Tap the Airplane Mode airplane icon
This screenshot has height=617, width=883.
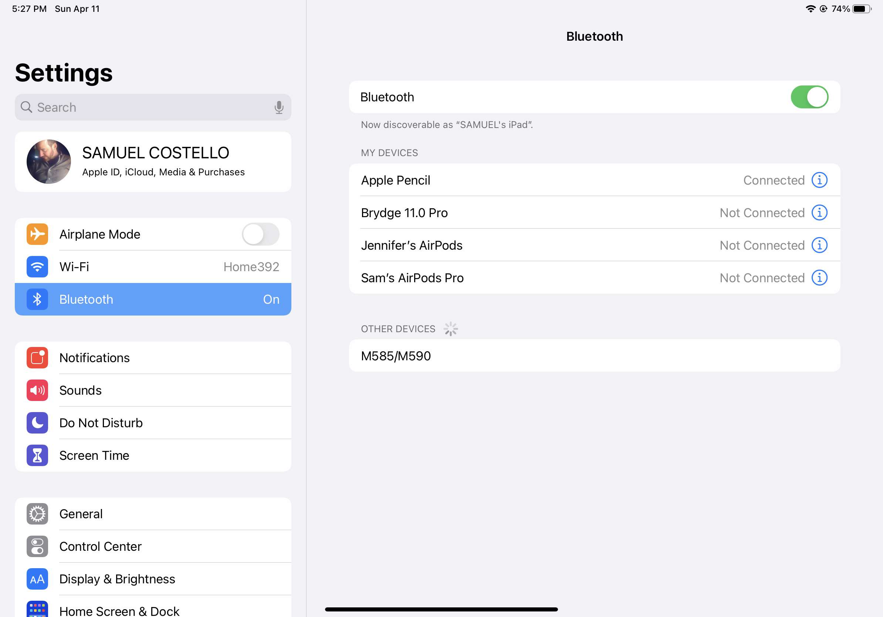coord(37,234)
